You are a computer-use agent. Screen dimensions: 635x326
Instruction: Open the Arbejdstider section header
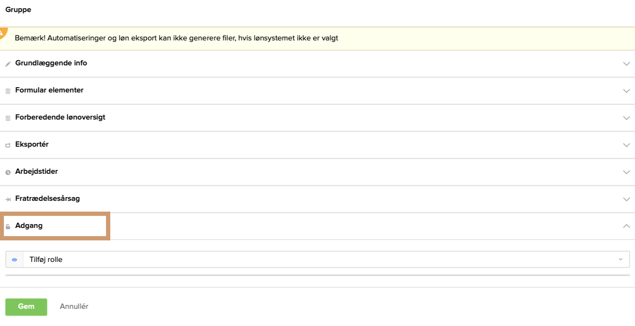coord(37,172)
